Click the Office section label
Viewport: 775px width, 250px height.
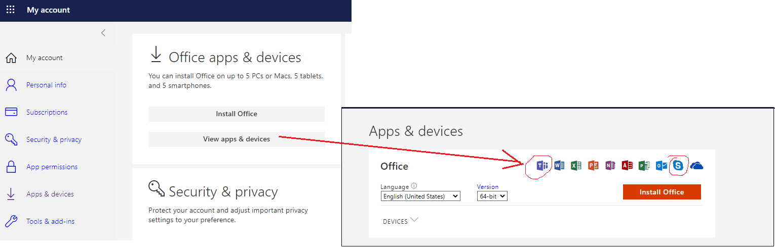coord(394,166)
